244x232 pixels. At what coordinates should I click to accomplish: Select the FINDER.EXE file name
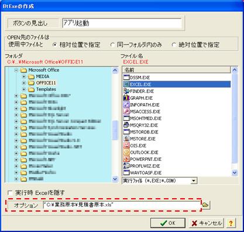(142, 92)
